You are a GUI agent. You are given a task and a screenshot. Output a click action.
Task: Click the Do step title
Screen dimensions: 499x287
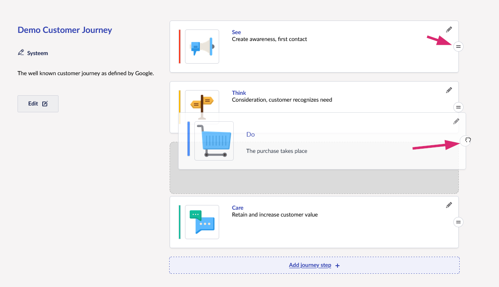250,135
